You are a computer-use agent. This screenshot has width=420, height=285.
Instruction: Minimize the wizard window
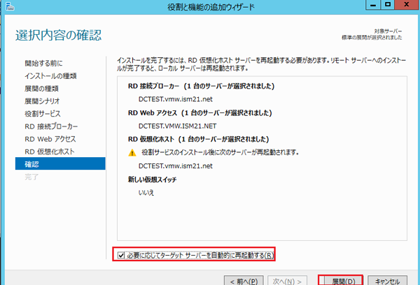tap(372, 6)
